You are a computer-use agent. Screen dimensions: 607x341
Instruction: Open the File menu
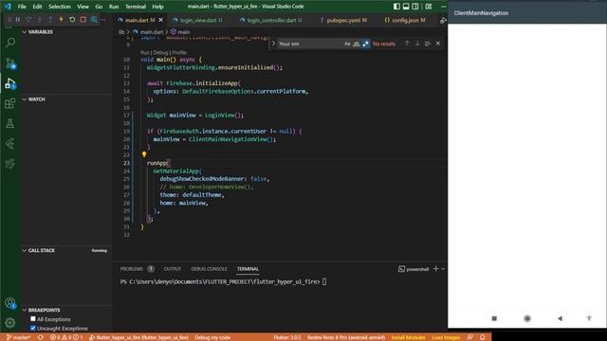[x=22, y=7]
